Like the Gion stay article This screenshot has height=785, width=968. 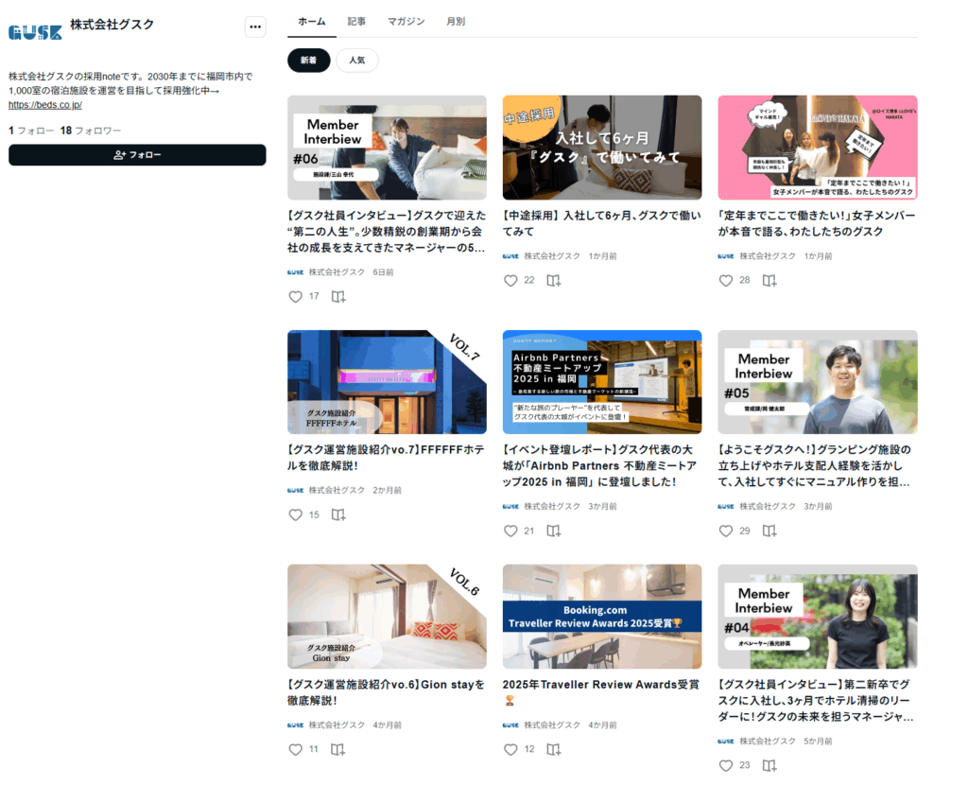coord(295,749)
